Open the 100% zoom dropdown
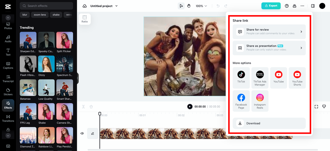The width and height of the screenshot is (330, 151). pos(201,6)
